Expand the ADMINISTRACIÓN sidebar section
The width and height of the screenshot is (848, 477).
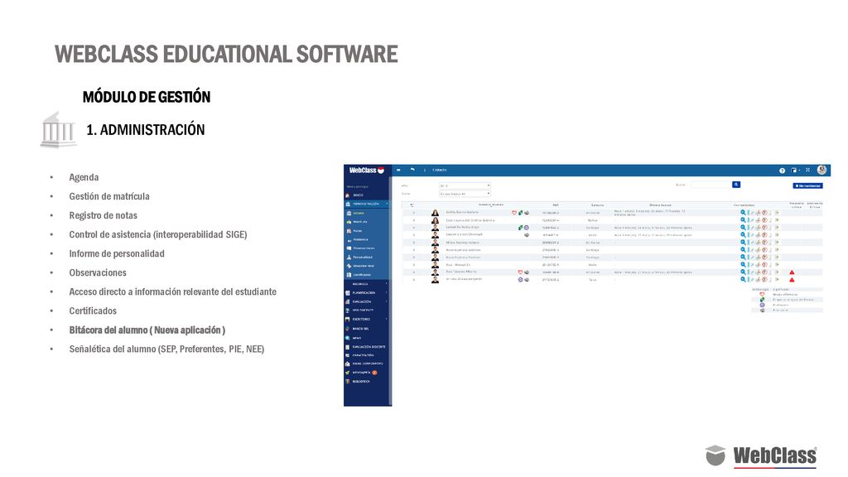(x=367, y=204)
